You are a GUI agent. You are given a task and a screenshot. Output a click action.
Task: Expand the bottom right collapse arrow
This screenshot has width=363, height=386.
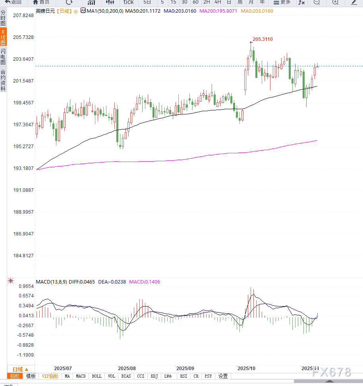(330, 381)
